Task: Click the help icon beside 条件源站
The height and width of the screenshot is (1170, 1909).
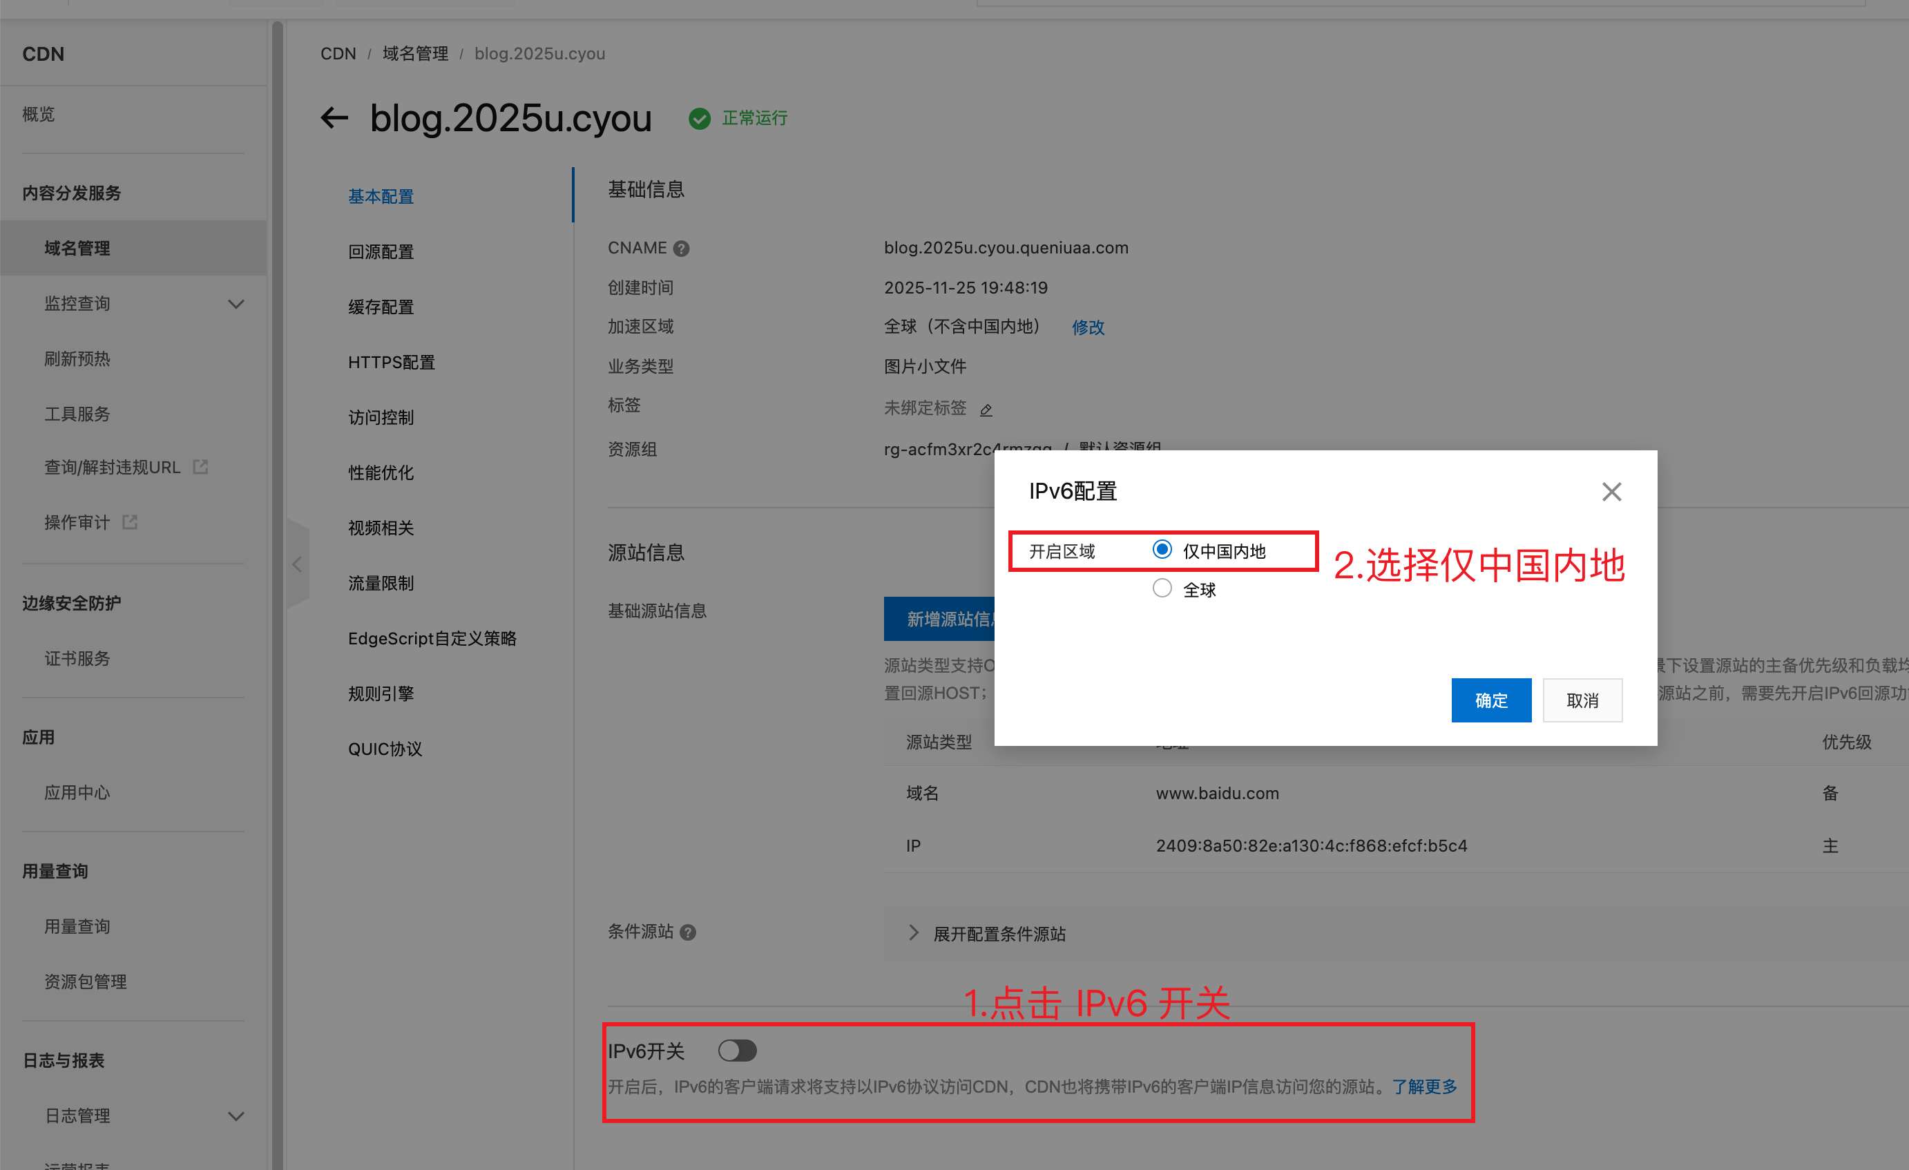Action: 689,933
